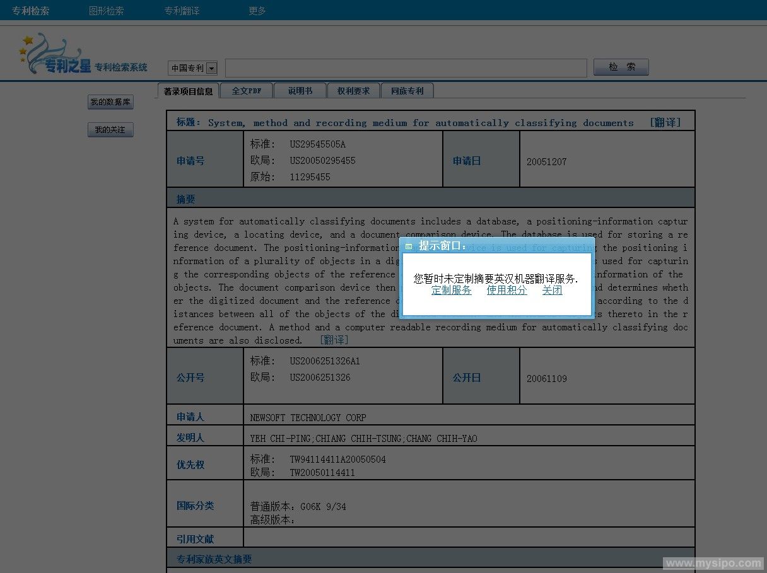Open the 说明书 tab

point(300,90)
